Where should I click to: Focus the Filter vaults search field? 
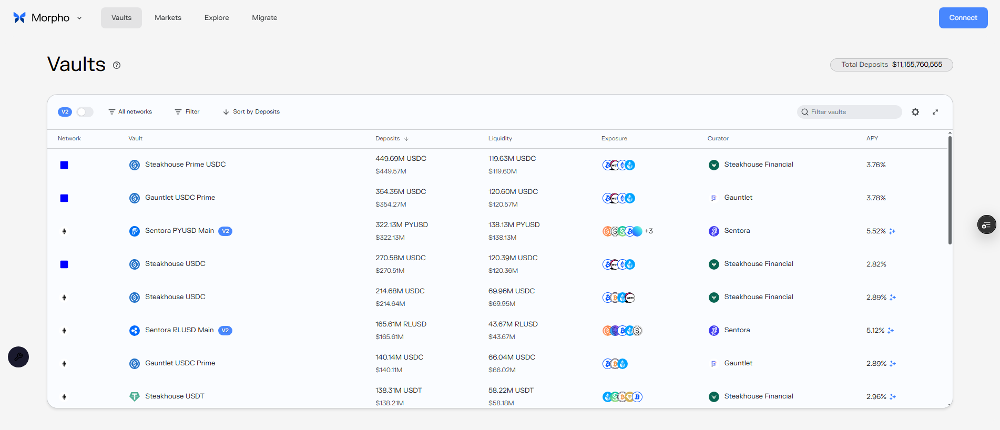[x=849, y=112]
